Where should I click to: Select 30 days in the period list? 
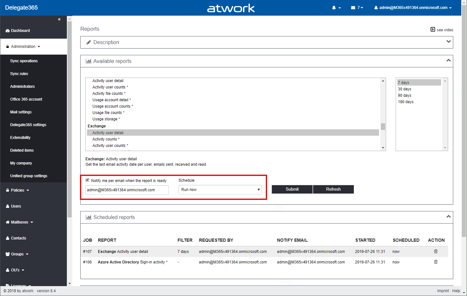pyautogui.click(x=405, y=89)
